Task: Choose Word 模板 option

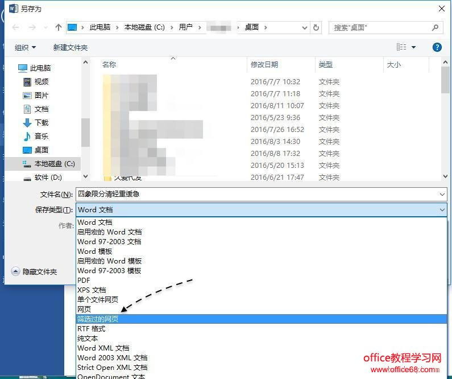Action: point(262,252)
